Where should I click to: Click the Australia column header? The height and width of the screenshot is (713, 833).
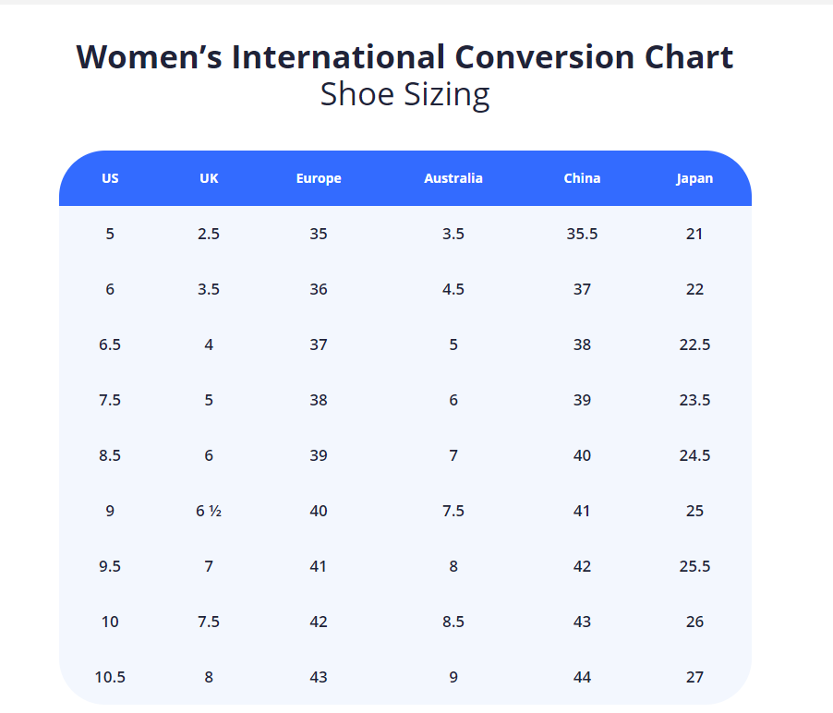453,178
